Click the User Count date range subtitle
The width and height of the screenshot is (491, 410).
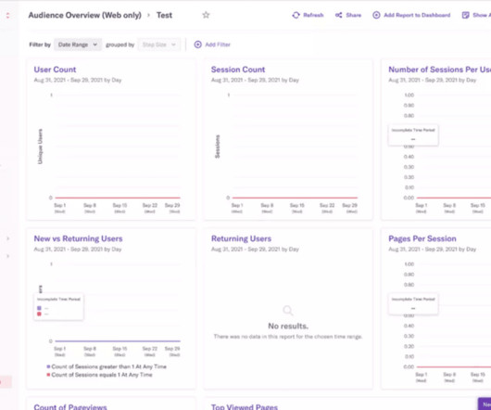(78, 80)
